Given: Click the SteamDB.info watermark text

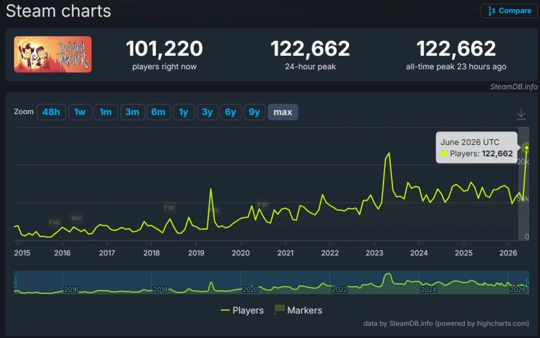Looking at the screenshot, I should (513, 87).
